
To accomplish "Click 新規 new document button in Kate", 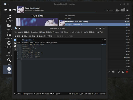I will 17,36.
